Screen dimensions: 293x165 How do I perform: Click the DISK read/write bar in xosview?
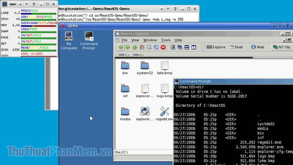tap(39, 51)
